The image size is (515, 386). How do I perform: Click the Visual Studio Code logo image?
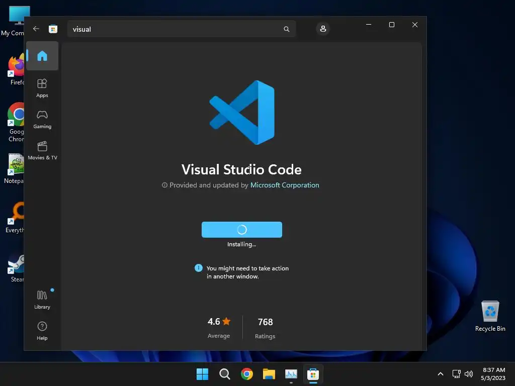click(242, 113)
